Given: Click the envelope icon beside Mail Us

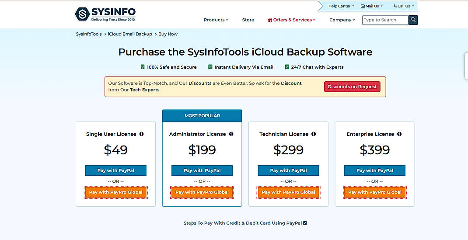Looking at the screenshot, I should click(x=363, y=6).
